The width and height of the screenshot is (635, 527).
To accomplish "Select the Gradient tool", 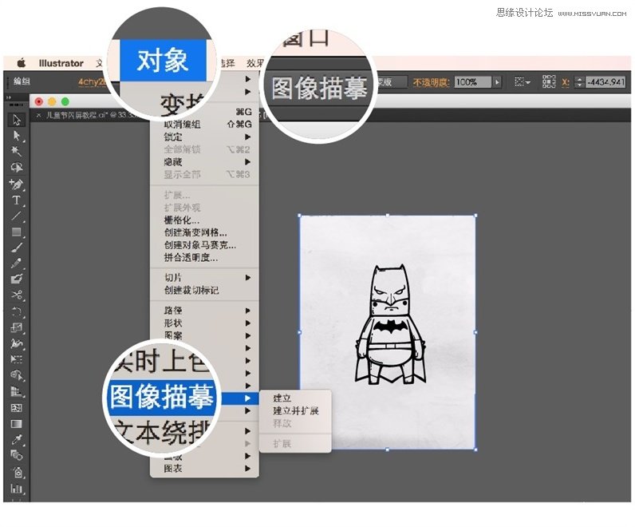I will [17, 424].
